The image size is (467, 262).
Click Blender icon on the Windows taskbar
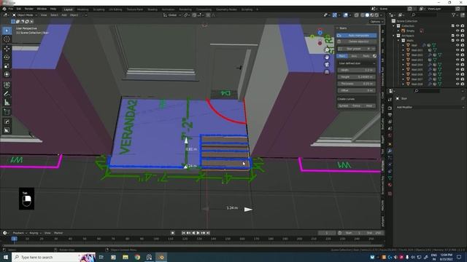coord(161,257)
